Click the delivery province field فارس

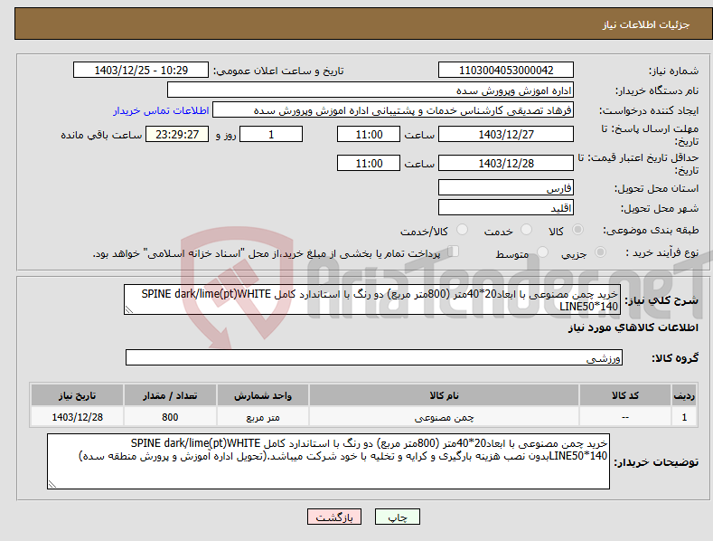506,187
